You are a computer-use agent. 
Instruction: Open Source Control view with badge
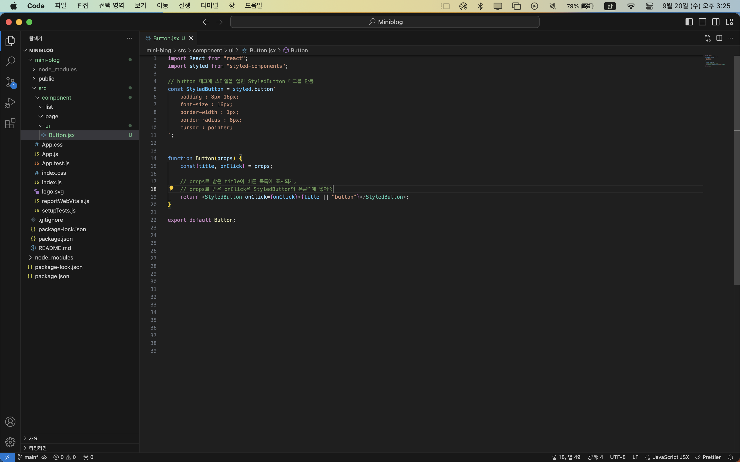(10, 82)
